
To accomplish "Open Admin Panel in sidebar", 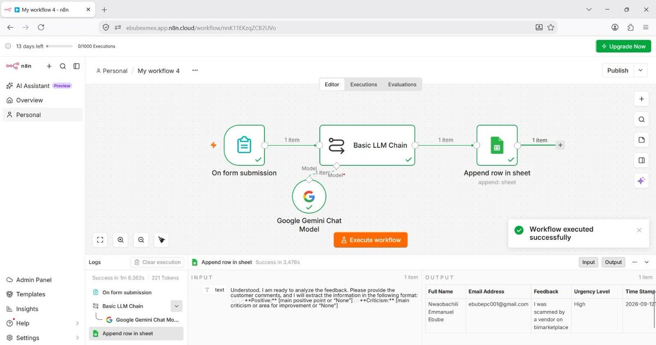I will tap(43, 279).
